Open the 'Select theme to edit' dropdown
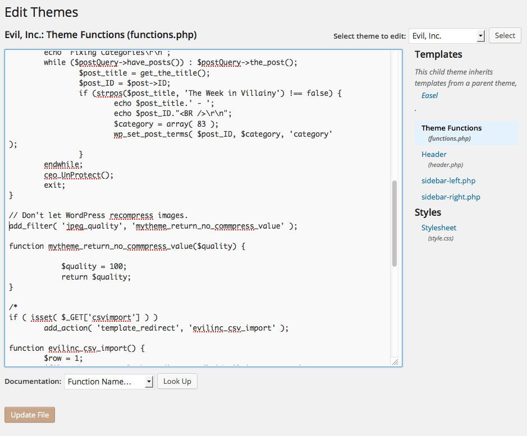Screen dimensions: 527x436 pyautogui.click(x=447, y=36)
